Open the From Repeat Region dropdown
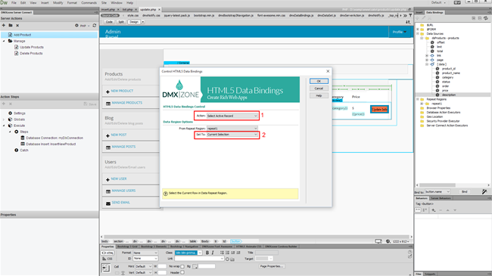492x276 pixels. point(232,129)
